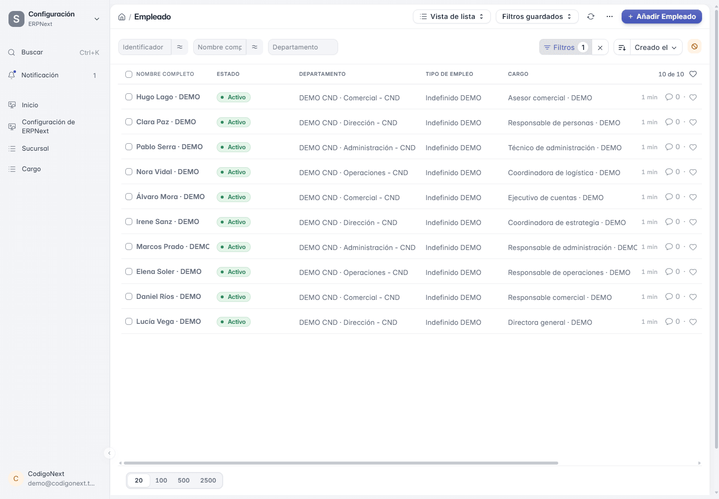
Task: Click the vertical page scrollbar
Action: pyautogui.click(x=717, y=230)
